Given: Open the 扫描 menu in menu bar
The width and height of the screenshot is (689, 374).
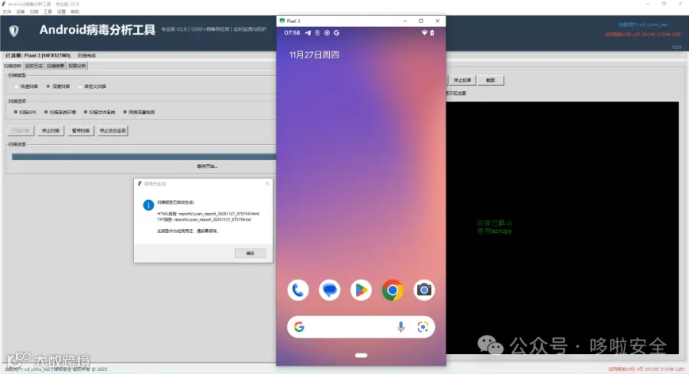Looking at the screenshot, I should click(34, 11).
